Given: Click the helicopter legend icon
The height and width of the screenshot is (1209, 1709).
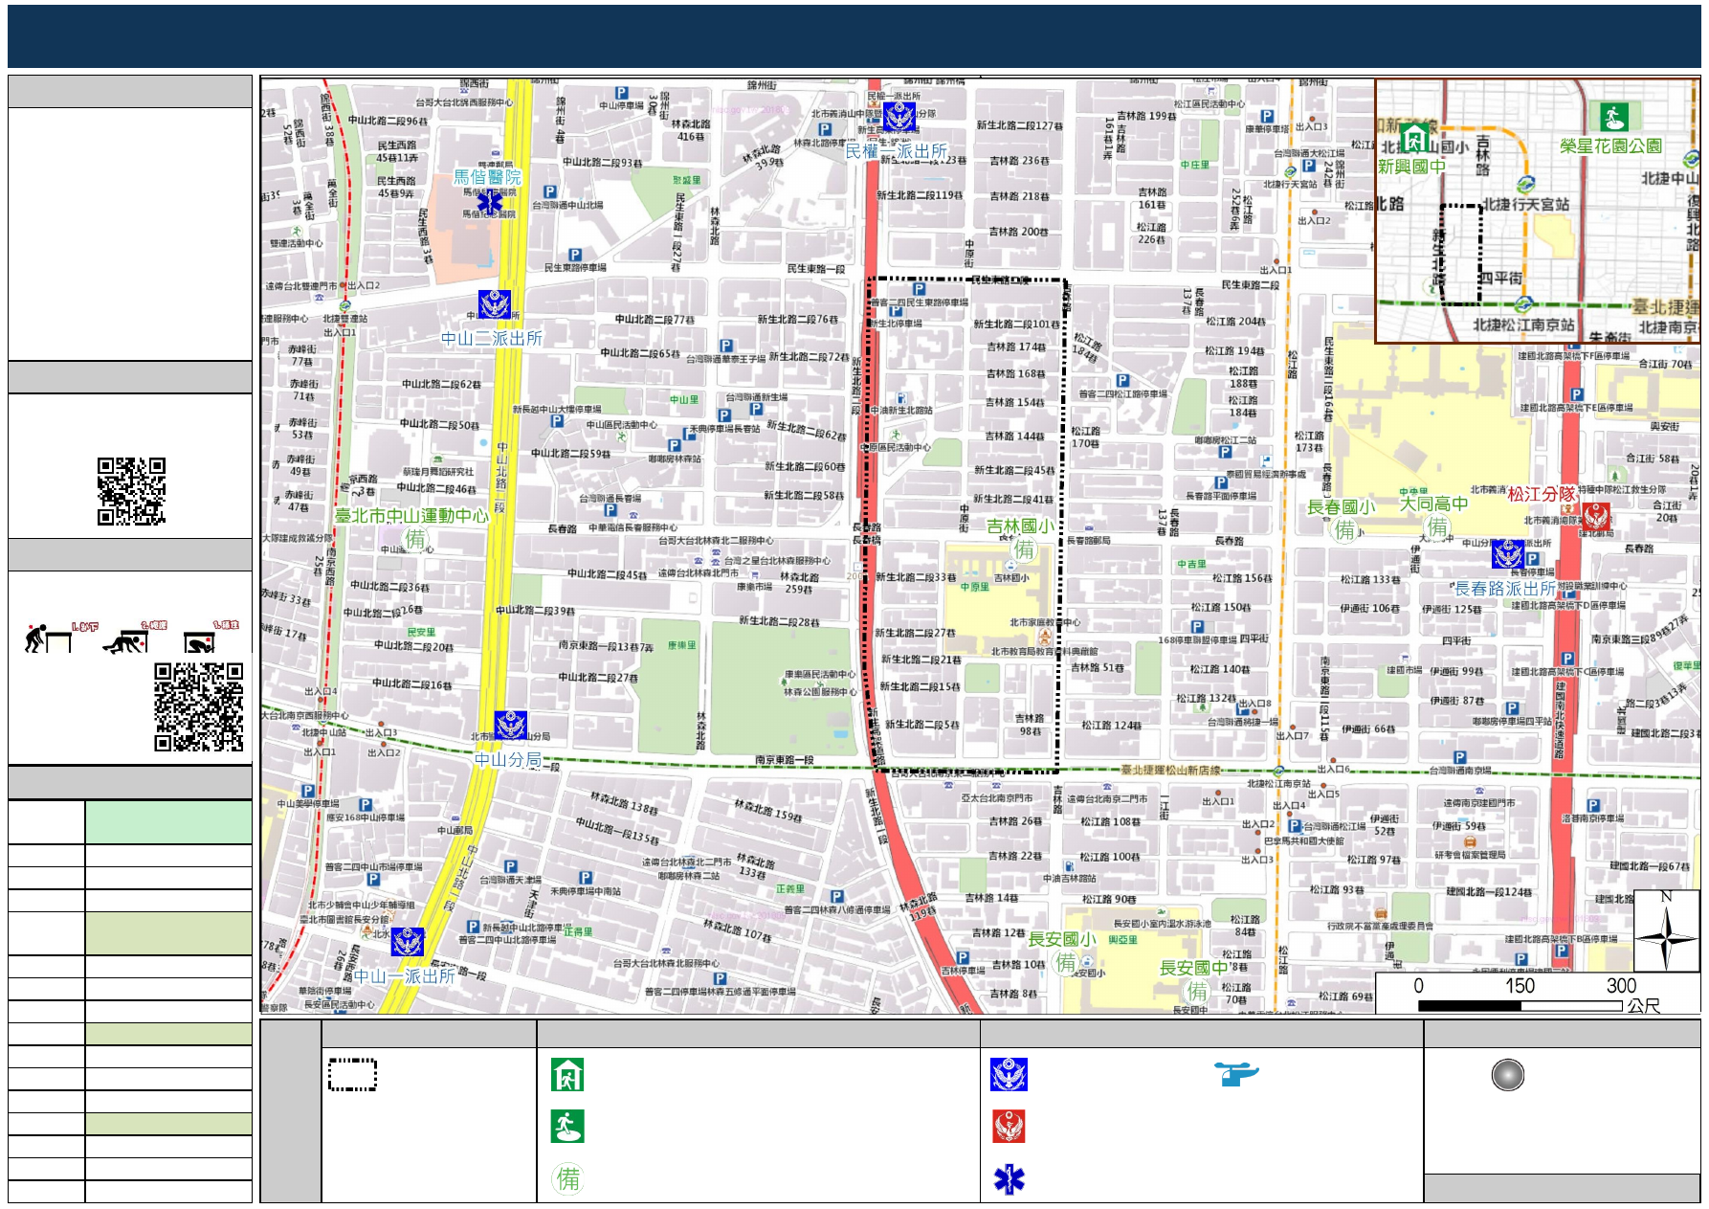Looking at the screenshot, I should (1236, 1074).
